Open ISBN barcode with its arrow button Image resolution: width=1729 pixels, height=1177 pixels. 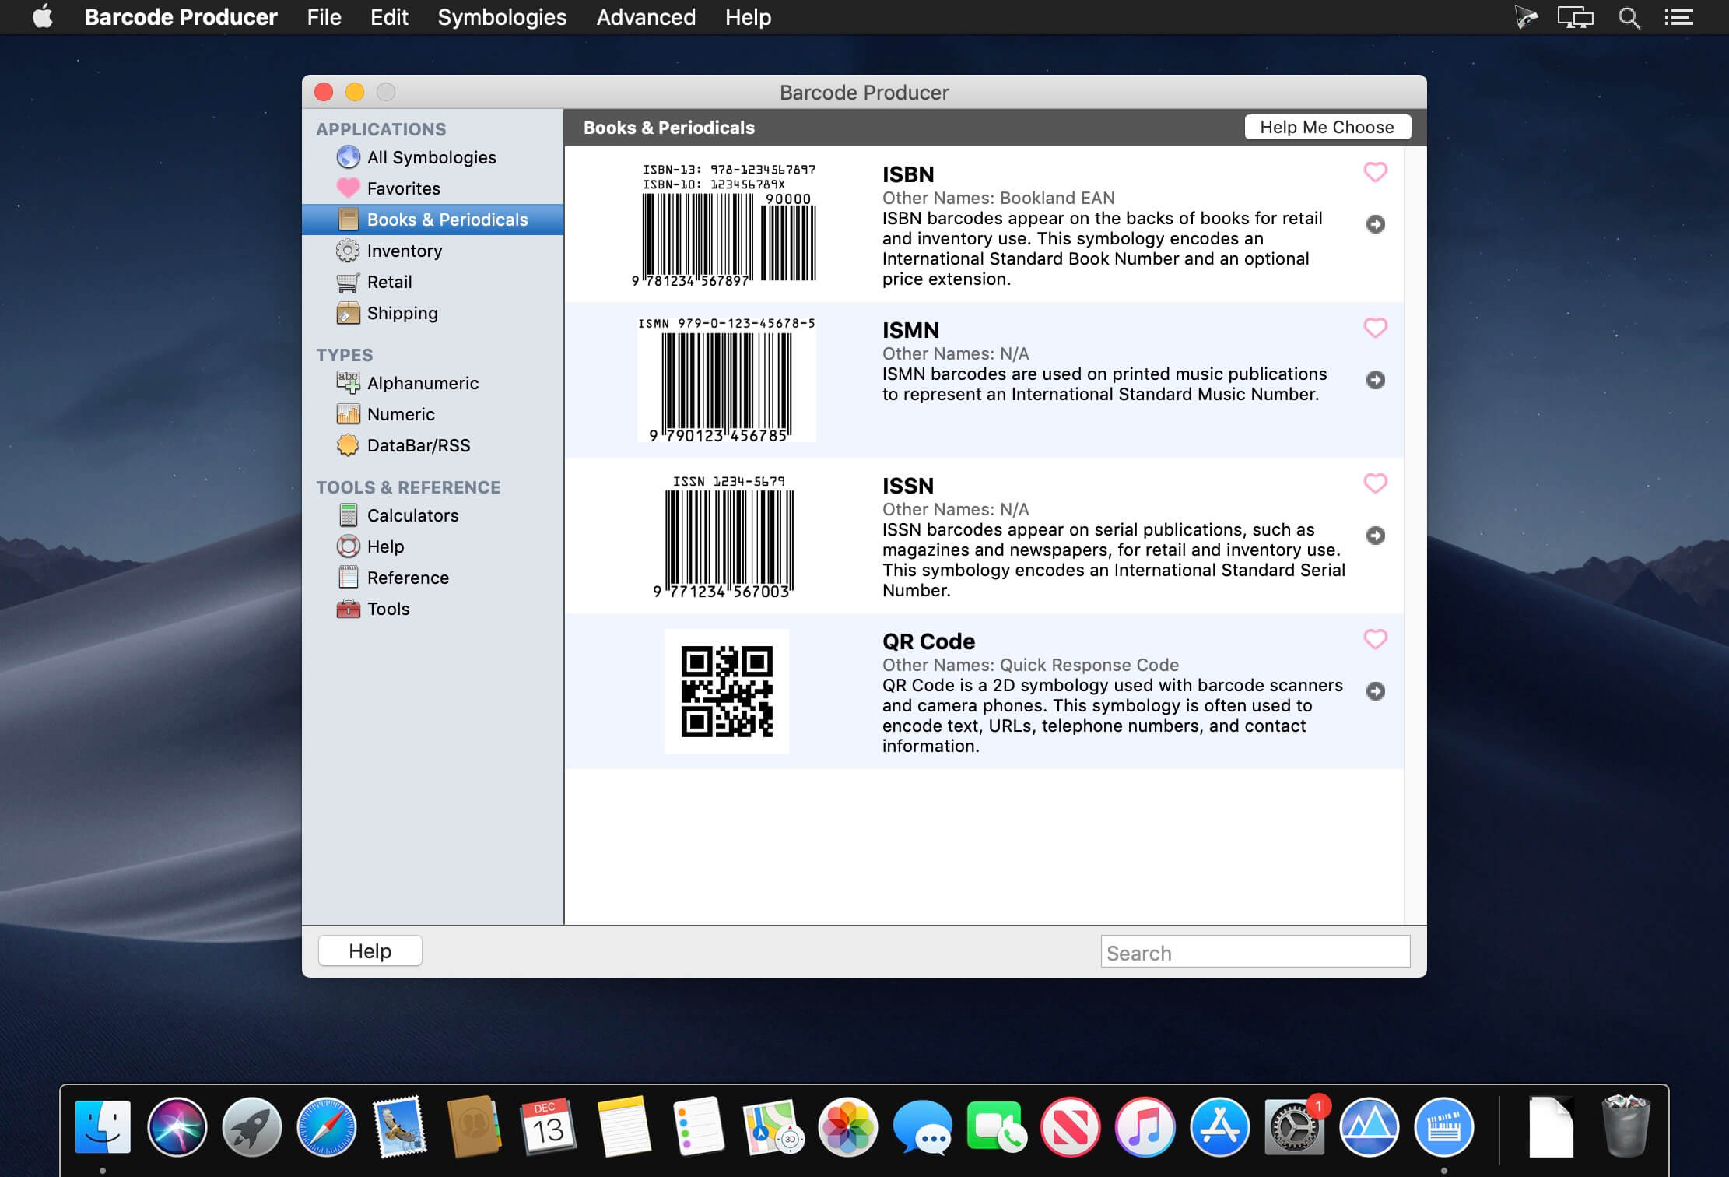1376,224
